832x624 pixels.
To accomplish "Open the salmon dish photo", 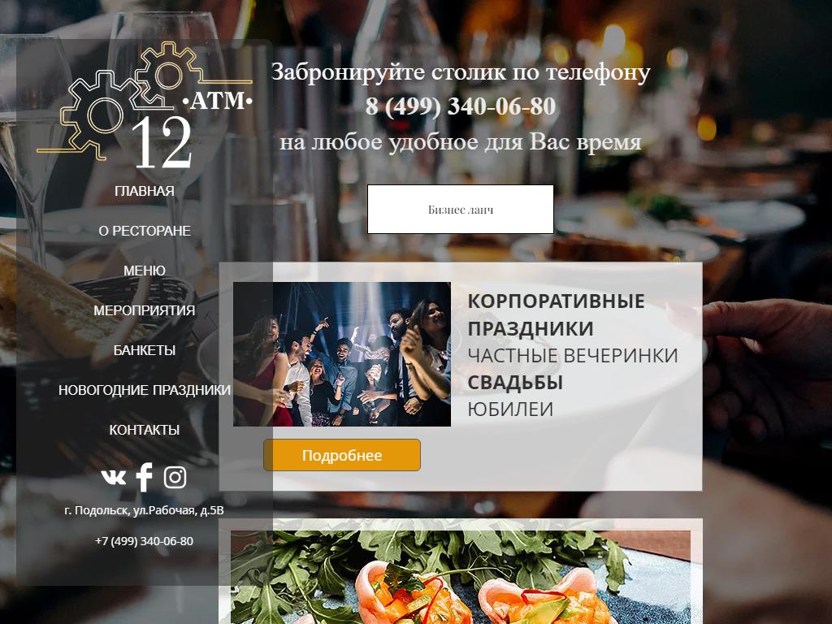I will click(x=461, y=578).
